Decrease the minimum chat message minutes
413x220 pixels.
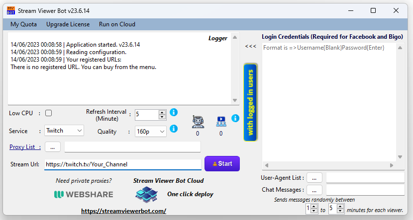click(314, 211)
